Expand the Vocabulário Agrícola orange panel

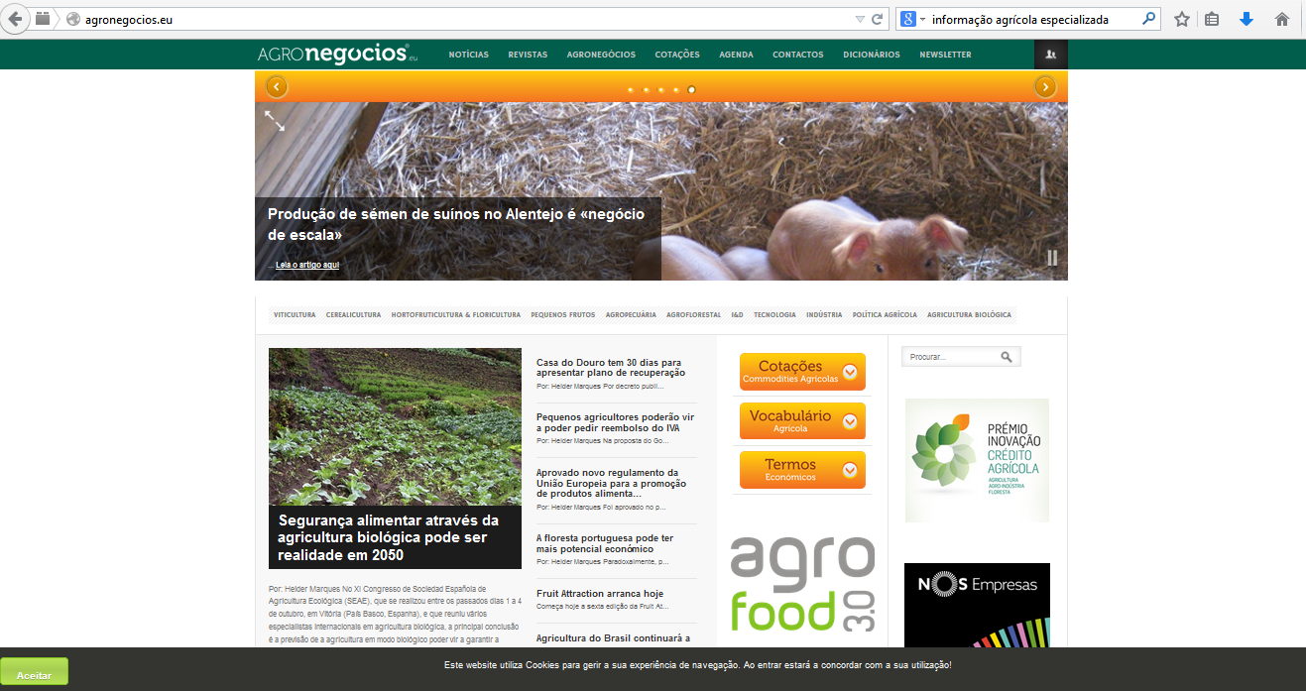[802, 421]
